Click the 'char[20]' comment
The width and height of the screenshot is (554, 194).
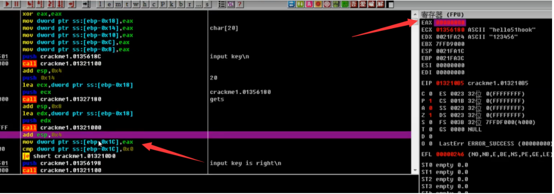[224, 28]
